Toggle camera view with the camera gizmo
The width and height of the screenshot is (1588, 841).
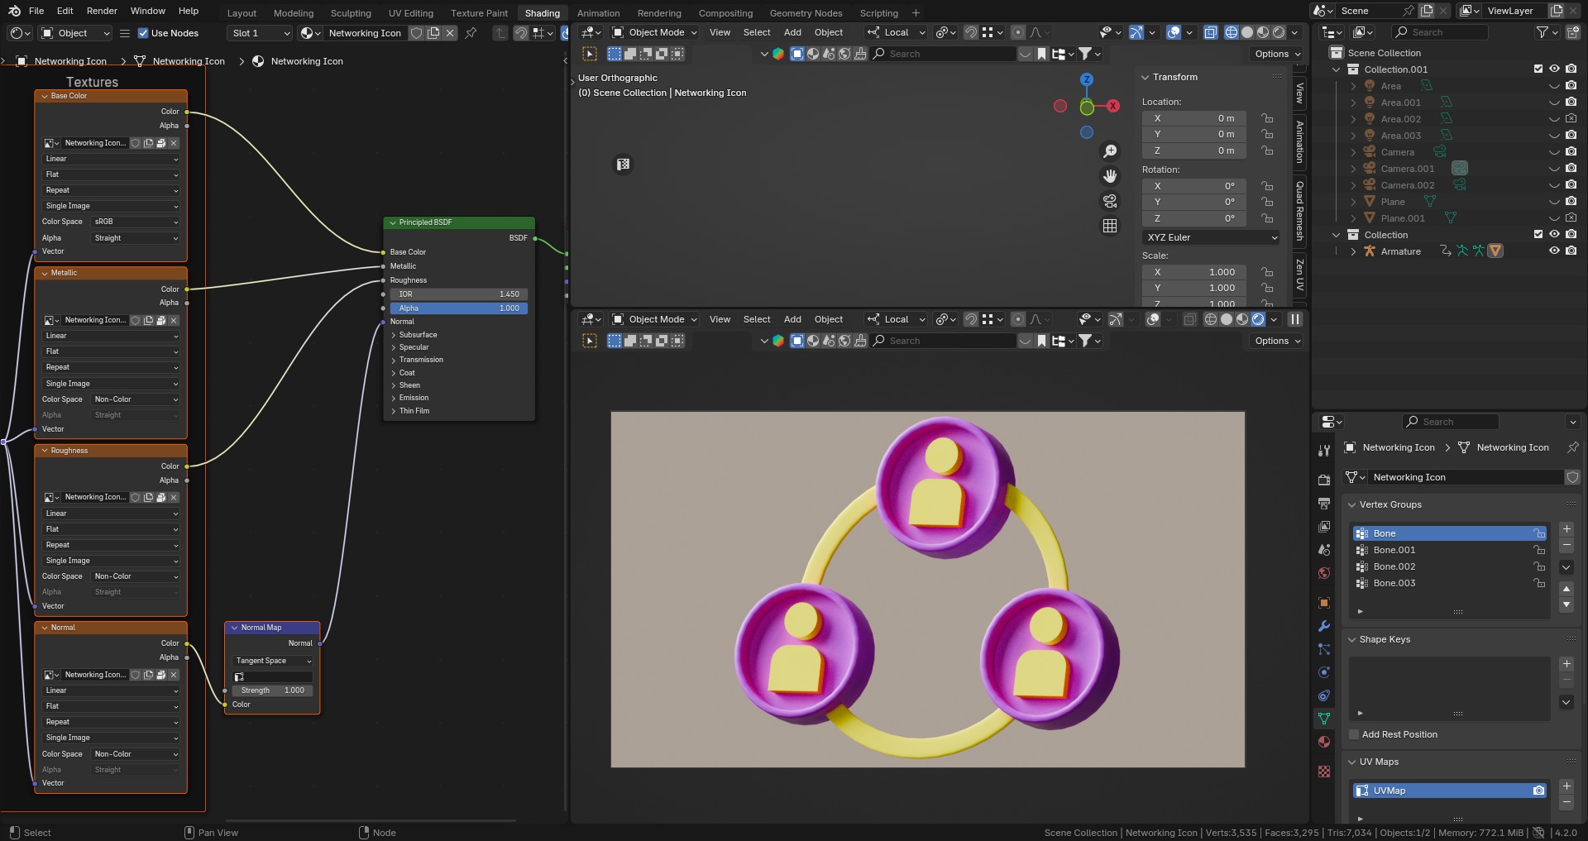tap(1110, 201)
